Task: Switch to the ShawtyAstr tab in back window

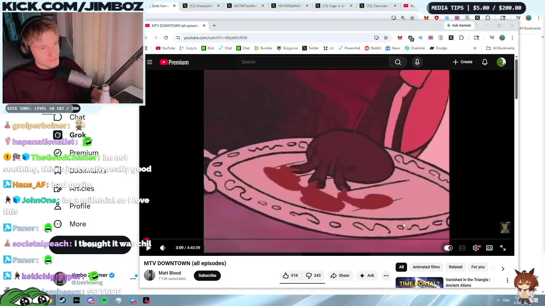Action: click(x=201, y=6)
